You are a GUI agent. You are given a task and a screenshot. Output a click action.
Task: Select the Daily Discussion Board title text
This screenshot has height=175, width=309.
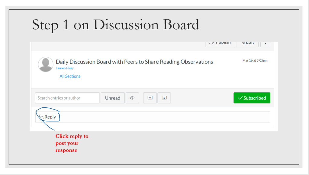pos(134,62)
